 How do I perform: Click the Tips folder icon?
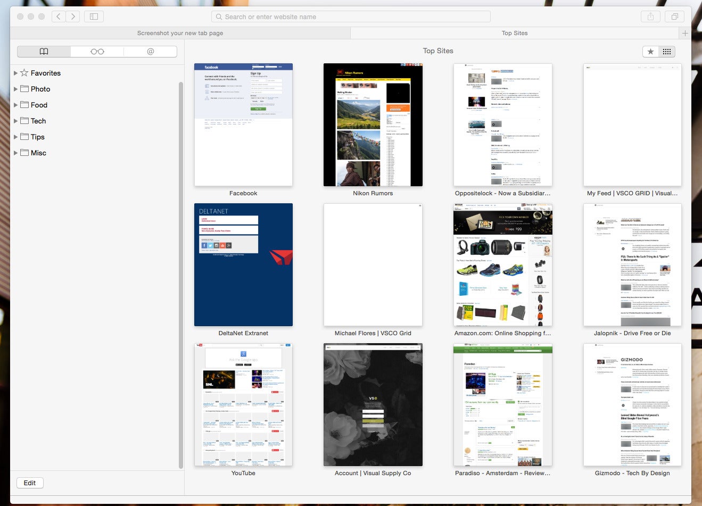(x=24, y=137)
